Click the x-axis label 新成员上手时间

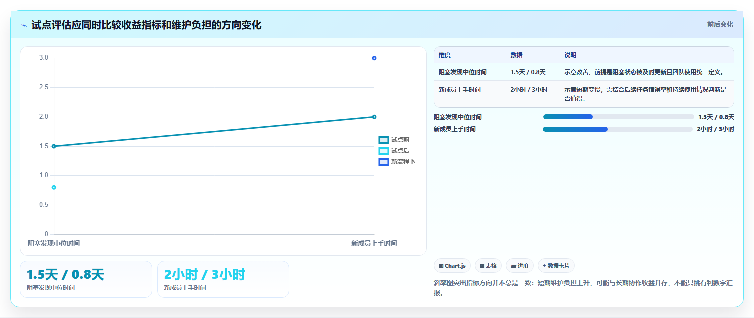[x=374, y=243]
